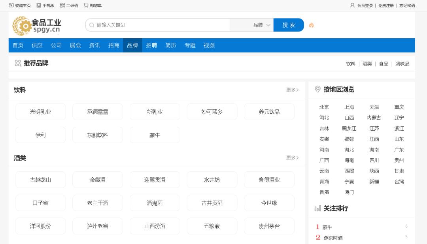
Task: Click the 食品工业 spgy.cn site logo
Action: pyautogui.click(x=37, y=25)
